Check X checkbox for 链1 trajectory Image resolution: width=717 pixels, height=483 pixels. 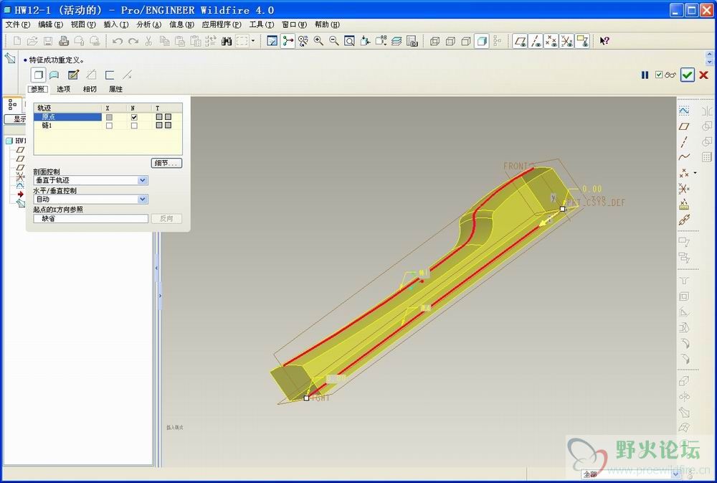109,126
